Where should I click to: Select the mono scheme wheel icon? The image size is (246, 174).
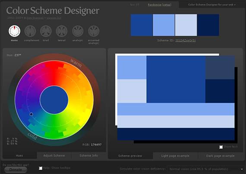tap(14, 31)
